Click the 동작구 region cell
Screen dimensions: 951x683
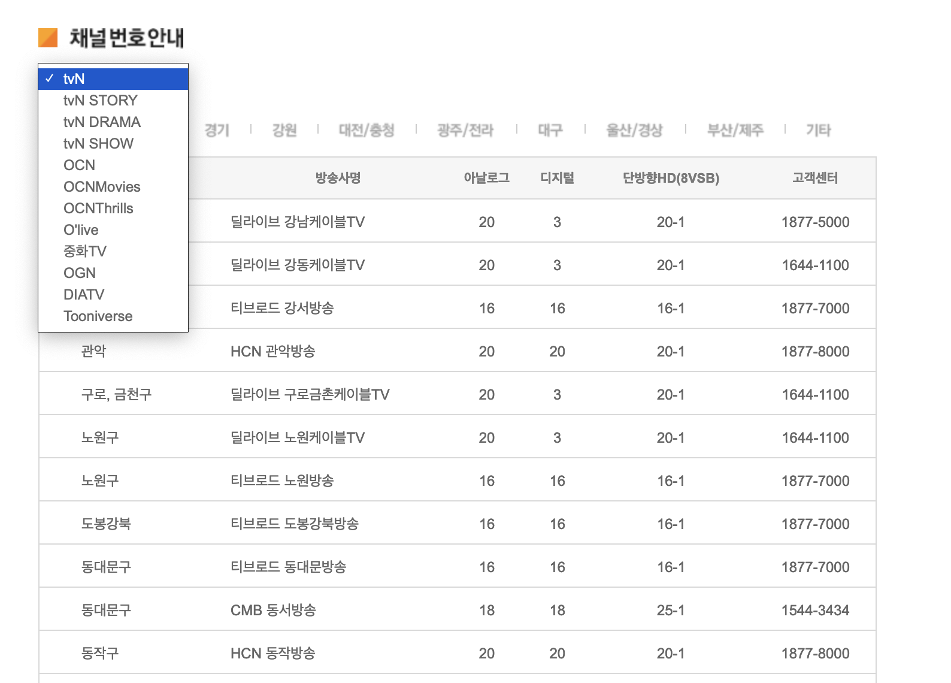pos(100,653)
